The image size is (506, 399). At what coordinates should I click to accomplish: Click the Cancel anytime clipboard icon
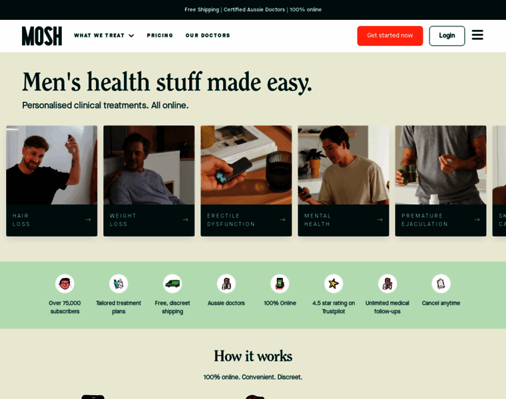click(441, 283)
